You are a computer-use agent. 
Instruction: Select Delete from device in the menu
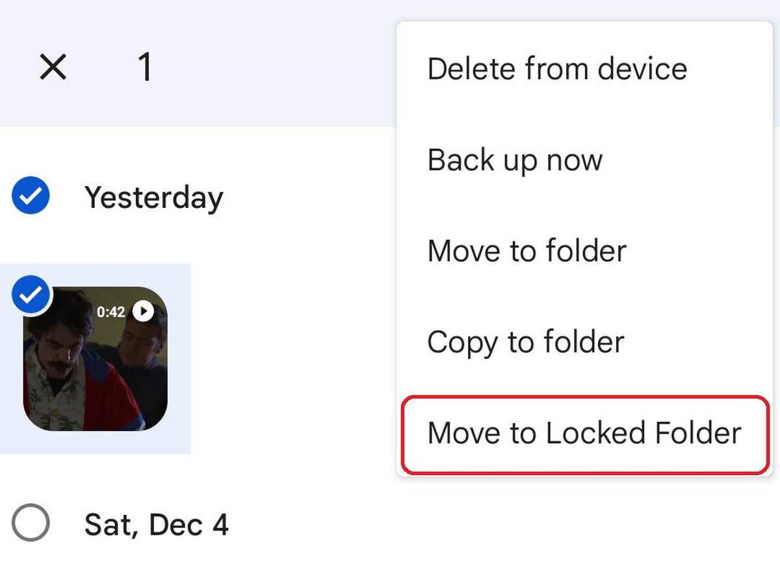click(x=557, y=68)
